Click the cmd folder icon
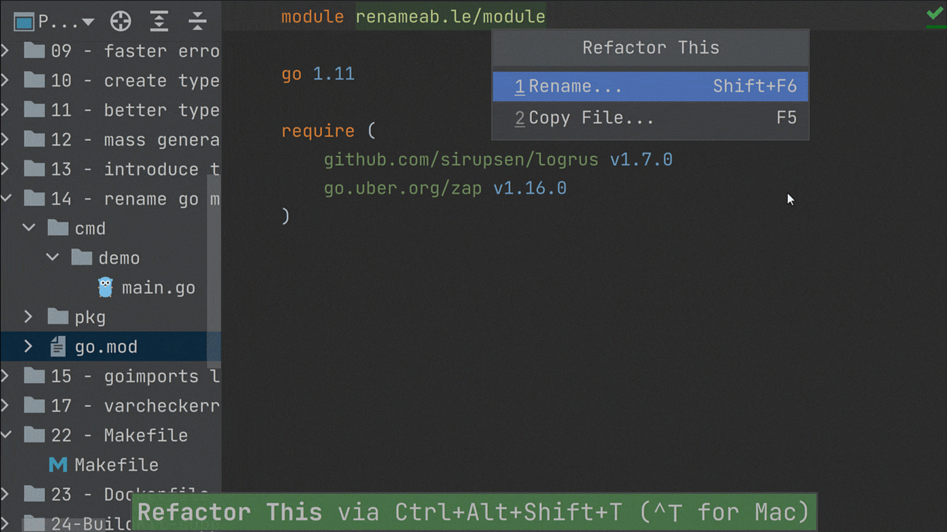947x532 pixels. tap(58, 228)
